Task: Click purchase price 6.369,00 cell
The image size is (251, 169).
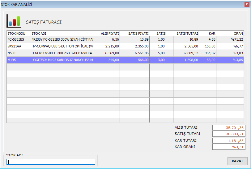Action: click(107, 53)
